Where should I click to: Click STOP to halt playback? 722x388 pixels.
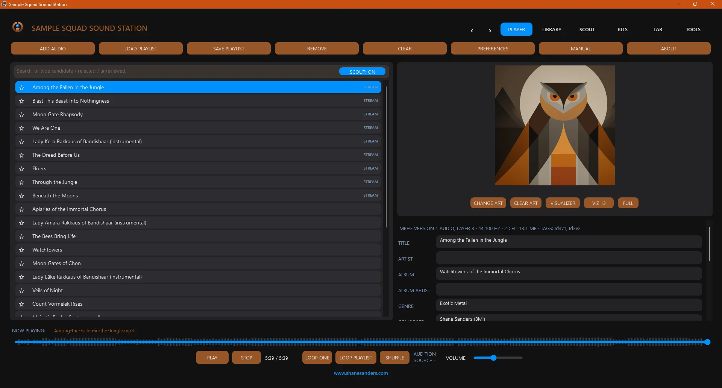(x=246, y=358)
